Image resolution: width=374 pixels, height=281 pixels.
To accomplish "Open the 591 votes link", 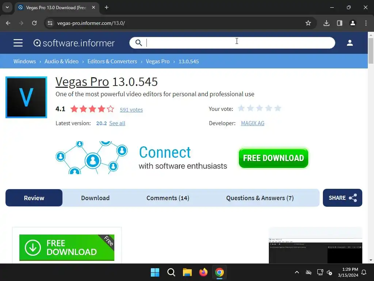I will click(131, 110).
